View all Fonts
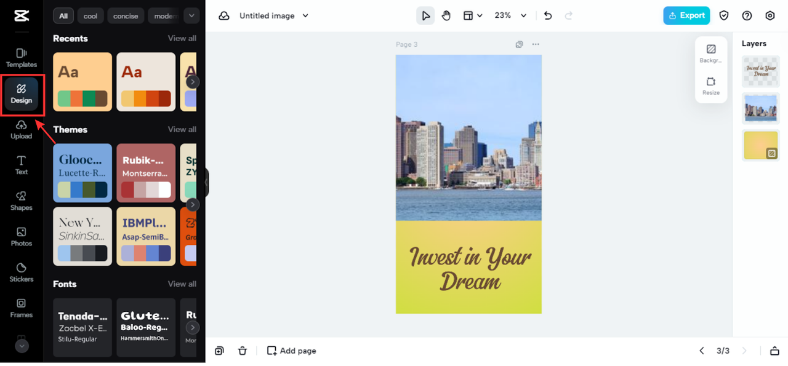This screenshot has width=788, height=366. pyautogui.click(x=182, y=284)
